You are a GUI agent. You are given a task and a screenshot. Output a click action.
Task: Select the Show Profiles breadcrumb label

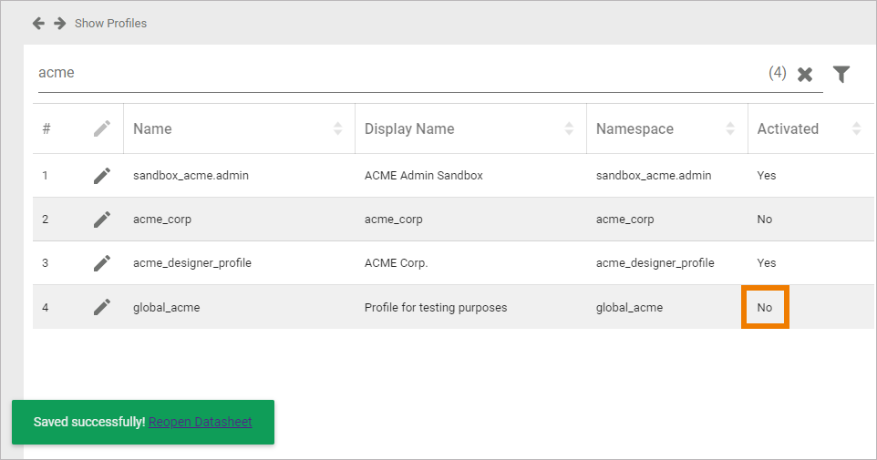pyautogui.click(x=110, y=23)
